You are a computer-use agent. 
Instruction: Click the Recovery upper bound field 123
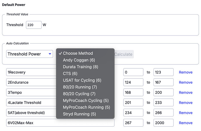pos(164,72)
